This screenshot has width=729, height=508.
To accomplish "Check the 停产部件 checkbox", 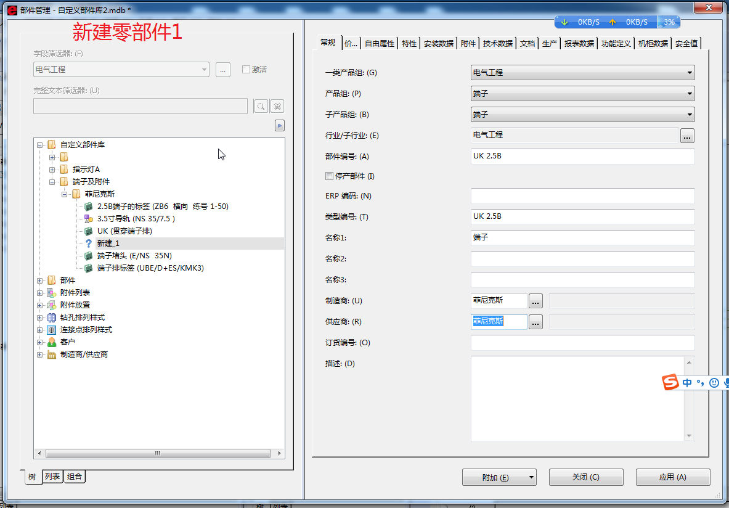I will 329,176.
